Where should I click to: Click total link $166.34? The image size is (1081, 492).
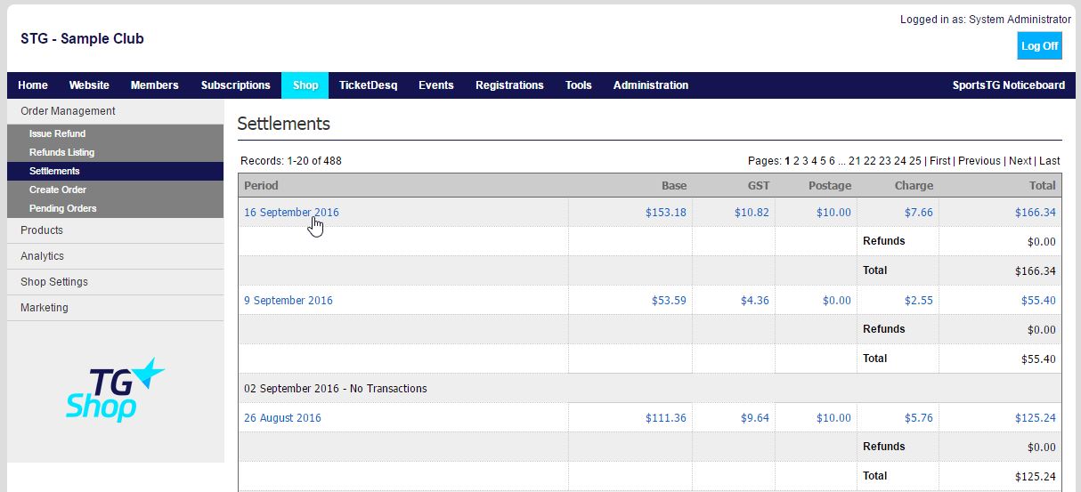pyautogui.click(x=1036, y=213)
